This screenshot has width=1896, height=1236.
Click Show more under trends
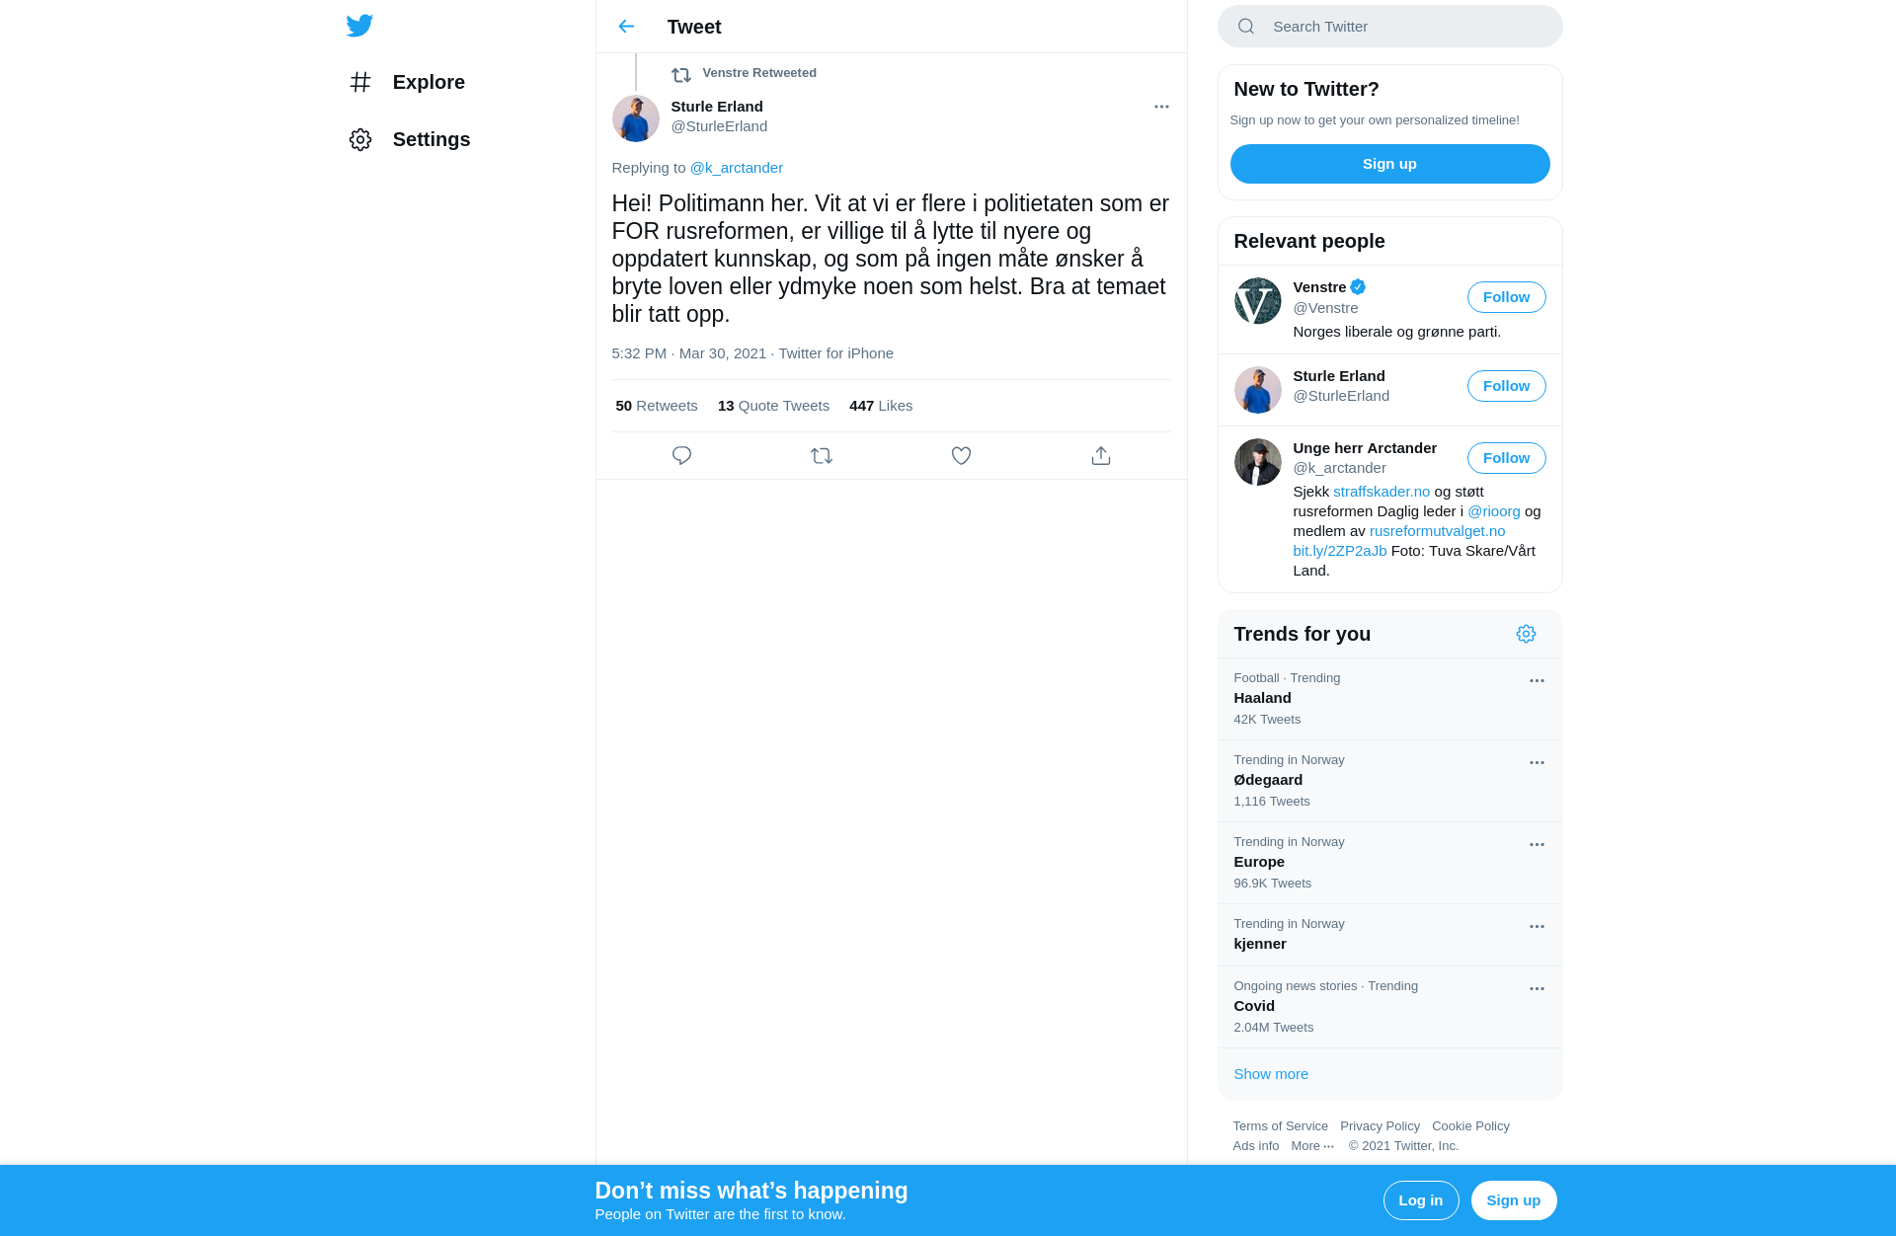click(1271, 1074)
